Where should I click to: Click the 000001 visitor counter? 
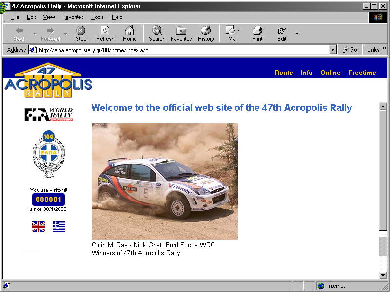tap(48, 200)
